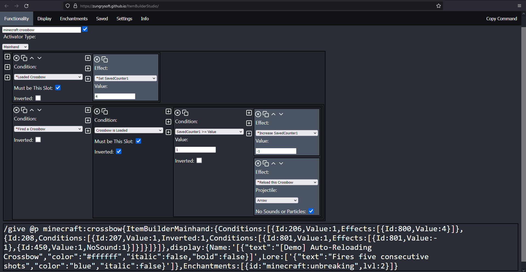Click the minecraft:crossbow item ID field
Screen dimensions: 526x272
(42, 30)
